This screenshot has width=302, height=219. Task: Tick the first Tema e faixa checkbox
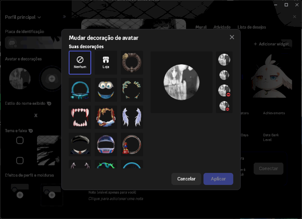click(20, 140)
